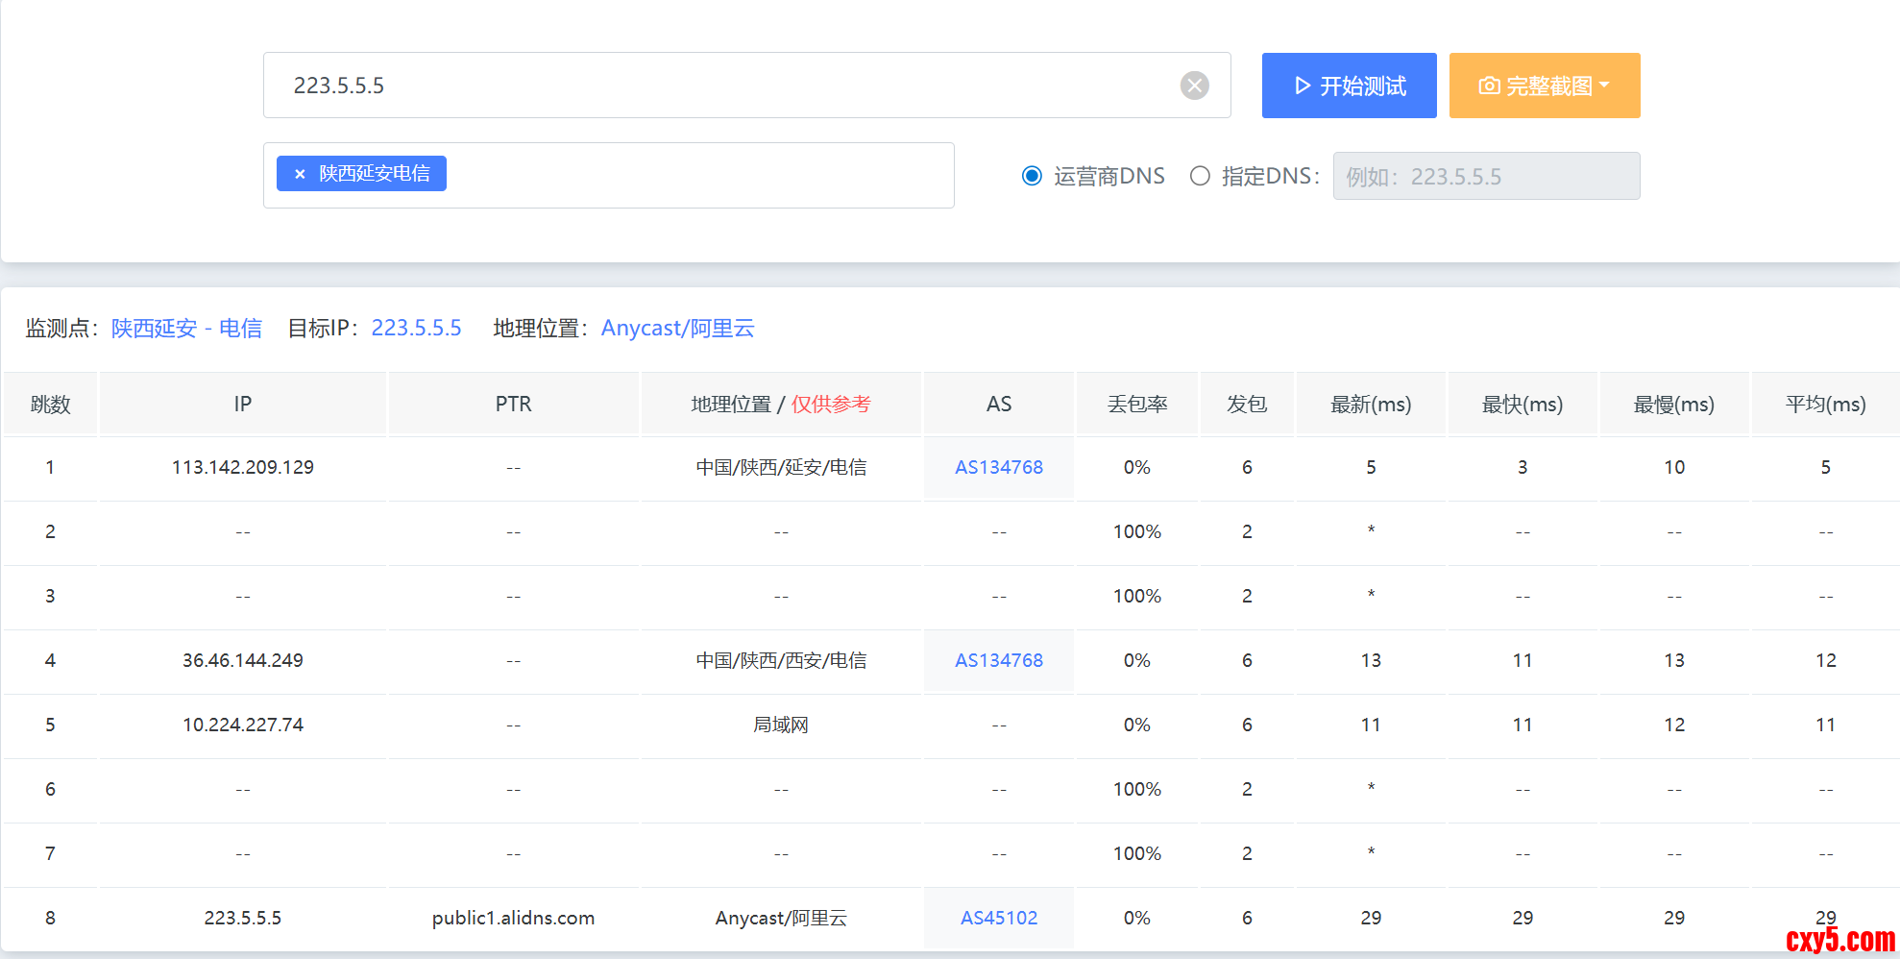Open the Anycast/阿里云 location link
The height and width of the screenshot is (959, 1900).
[677, 329]
